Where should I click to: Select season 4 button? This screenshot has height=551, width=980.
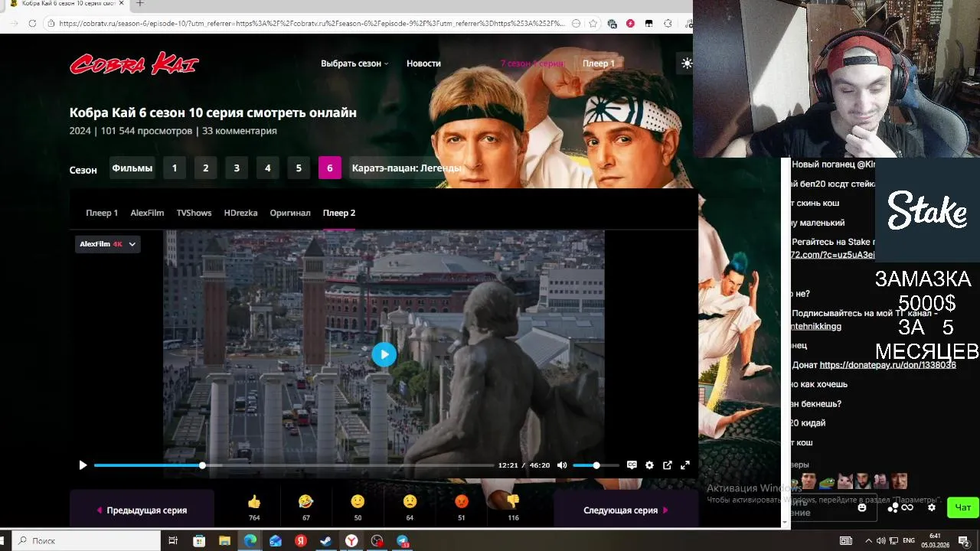pos(267,168)
